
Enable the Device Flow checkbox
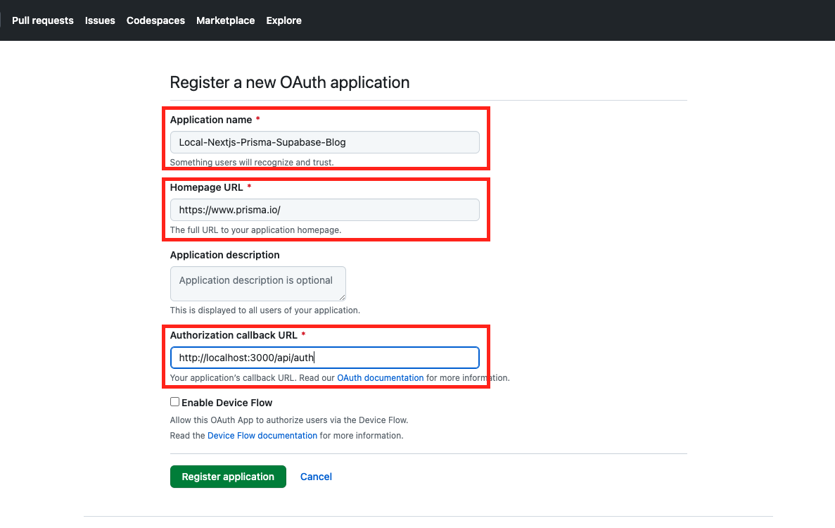(174, 402)
